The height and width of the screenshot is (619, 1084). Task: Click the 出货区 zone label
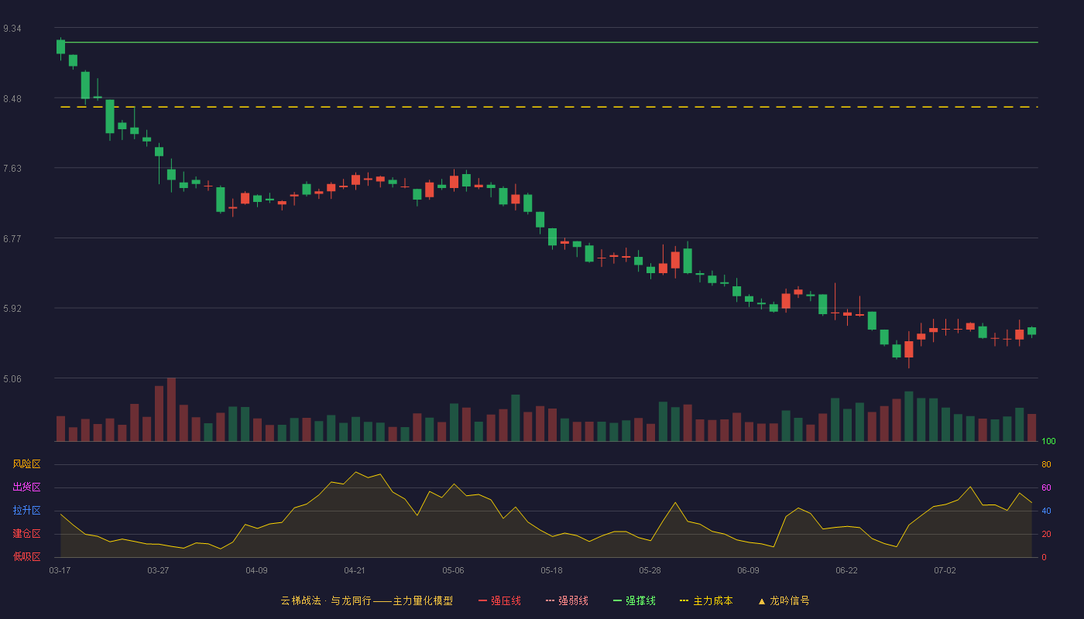pos(26,487)
